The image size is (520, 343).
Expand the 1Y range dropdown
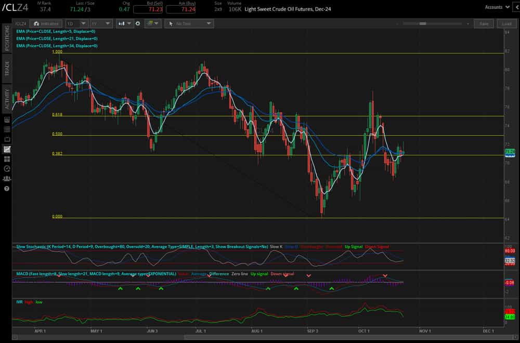(x=100, y=23)
